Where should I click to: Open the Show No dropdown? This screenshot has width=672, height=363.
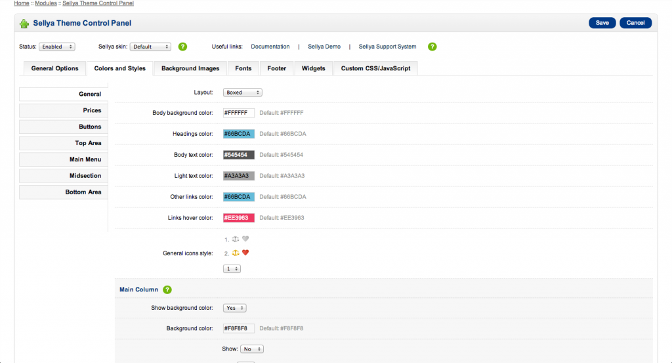(252, 349)
